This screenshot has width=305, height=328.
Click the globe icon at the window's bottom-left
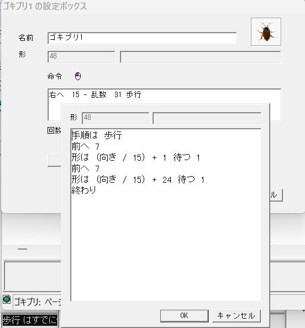click(x=7, y=299)
